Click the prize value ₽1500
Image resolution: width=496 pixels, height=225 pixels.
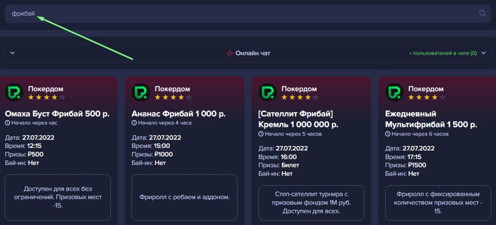[417, 165]
